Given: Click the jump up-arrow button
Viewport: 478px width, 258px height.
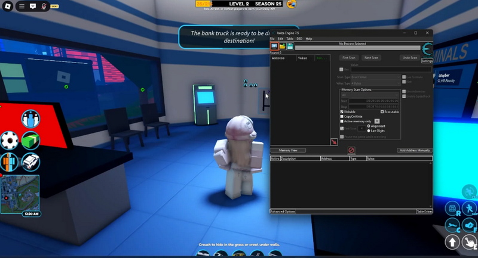Looking at the screenshot, I should tap(452, 242).
